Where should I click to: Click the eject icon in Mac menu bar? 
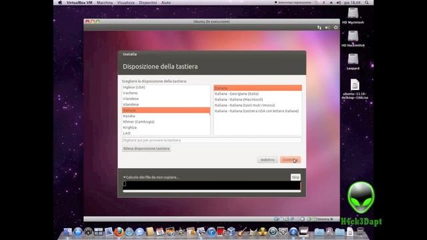click(x=331, y=3)
